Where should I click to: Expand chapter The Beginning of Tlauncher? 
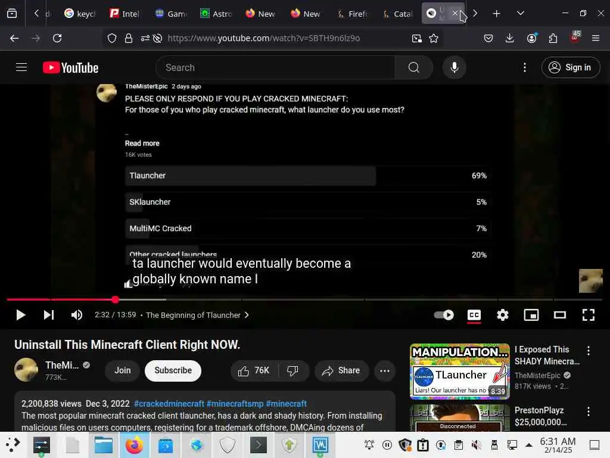[x=198, y=315]
